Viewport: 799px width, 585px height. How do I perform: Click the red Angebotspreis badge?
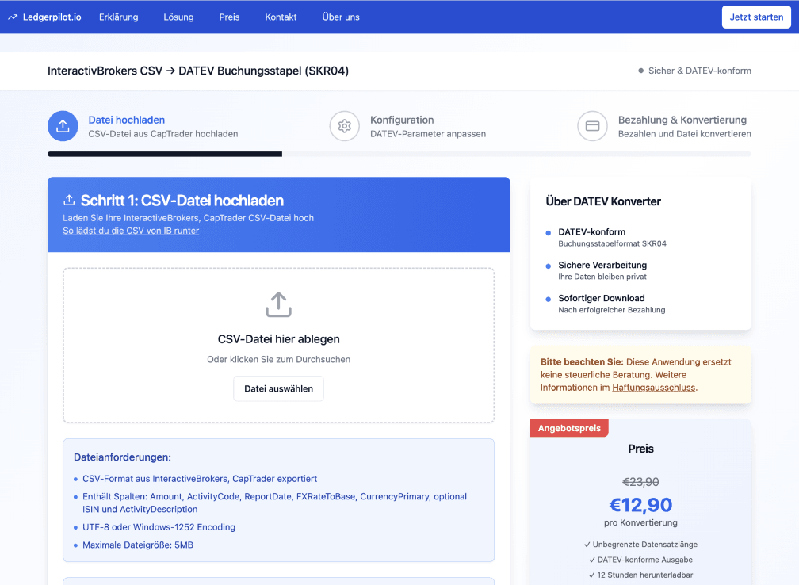pyautogui.click(x=569, y=427)
